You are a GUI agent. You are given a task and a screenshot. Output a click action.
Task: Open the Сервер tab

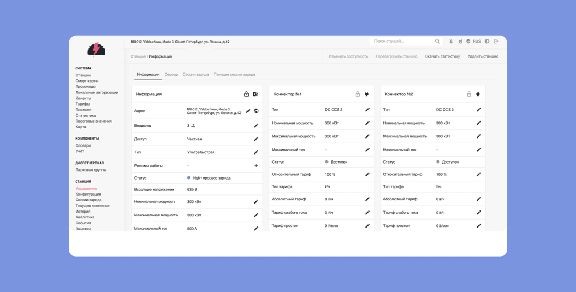coord(171,75)
